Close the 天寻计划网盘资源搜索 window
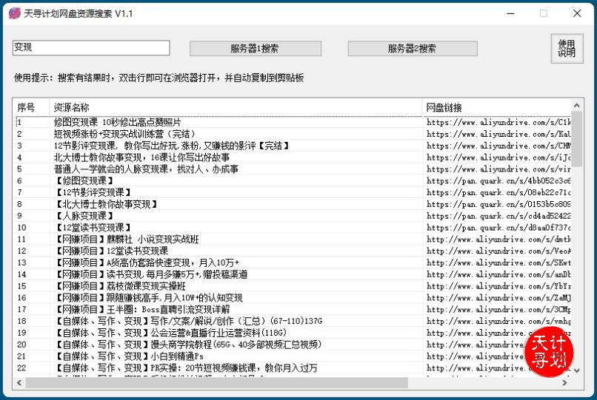Screen dimensions: 597x400 [577, 13]
